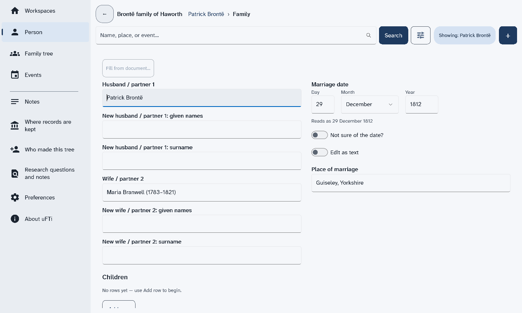The image size is (522, 313).
Task: Click the plus button to add new
Action: pos(508,35)
